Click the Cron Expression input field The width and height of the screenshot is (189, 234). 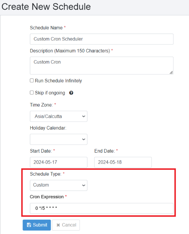102,208
